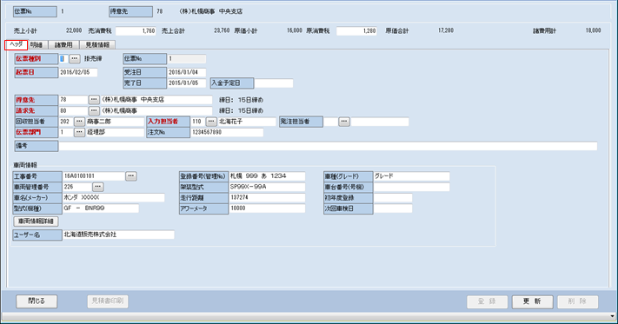Click the 回収担当者 name 商事二郎
Screen dimensions: 618x324
[x=115, y=122]
